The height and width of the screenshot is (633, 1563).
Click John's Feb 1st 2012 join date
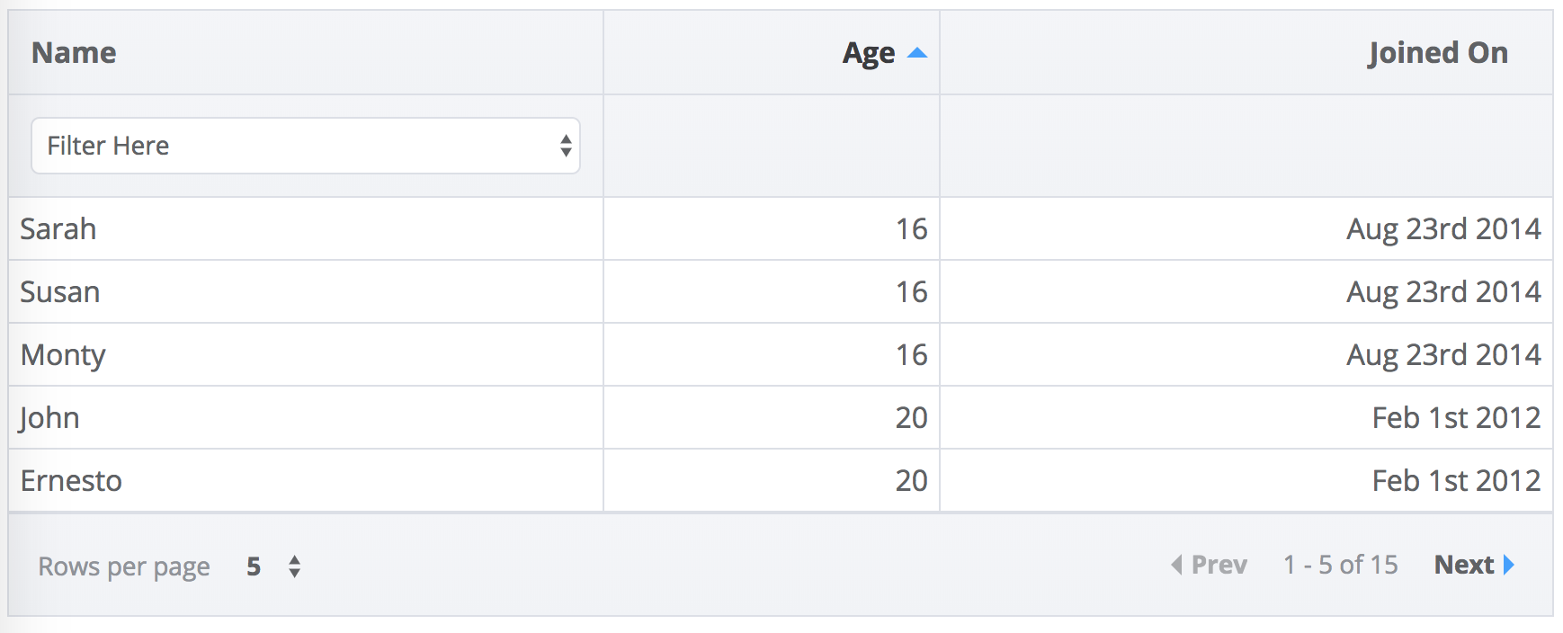(x=1456, y=418)
